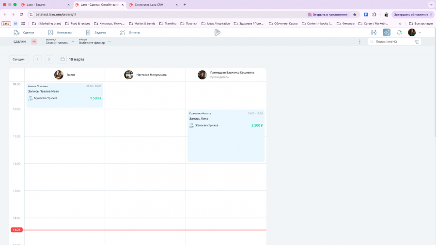The image size is (436, 245).
Task: Click the Laxo logo in header center
Action: pos(218,32)
